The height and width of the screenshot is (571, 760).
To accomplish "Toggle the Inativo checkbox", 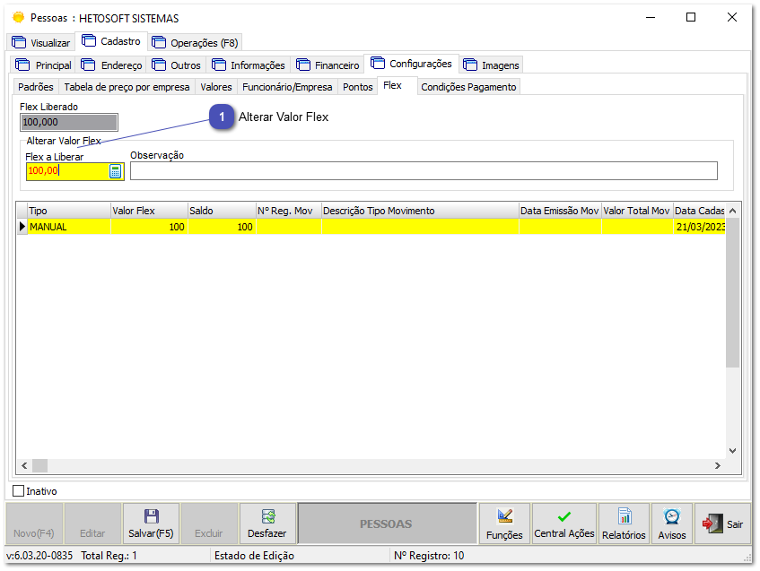I will click(x=19, y=491).
